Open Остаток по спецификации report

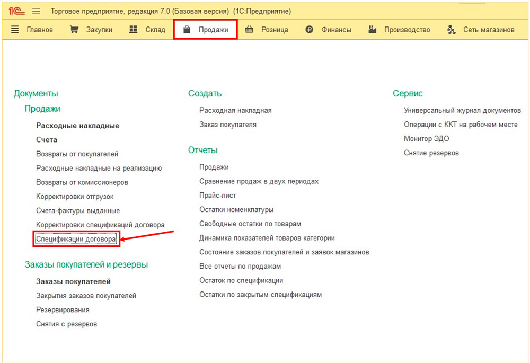click(241, 280)
